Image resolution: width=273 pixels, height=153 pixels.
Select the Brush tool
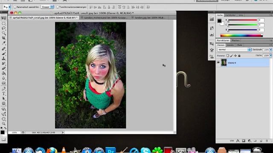pyautogui.click(x=4, y=54)
